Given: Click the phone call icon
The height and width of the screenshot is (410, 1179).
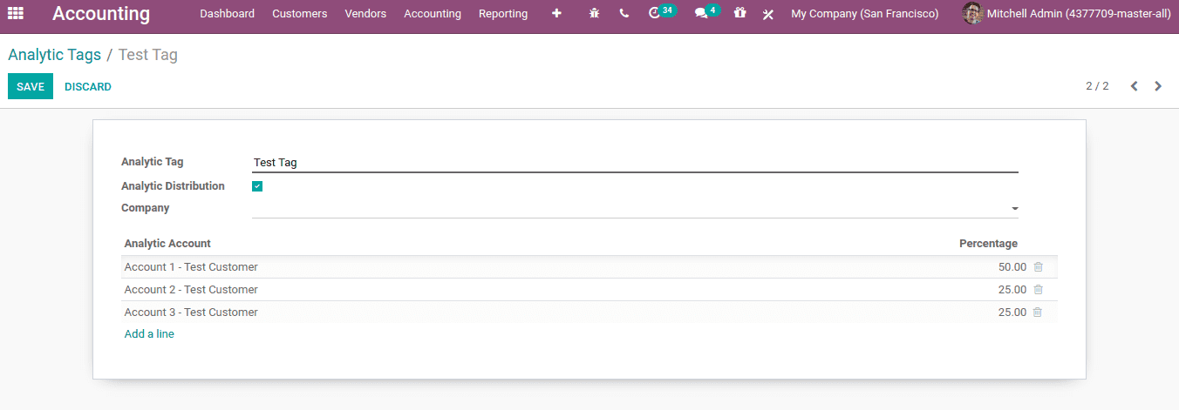Looking at the screenshot, I should 624,14.
